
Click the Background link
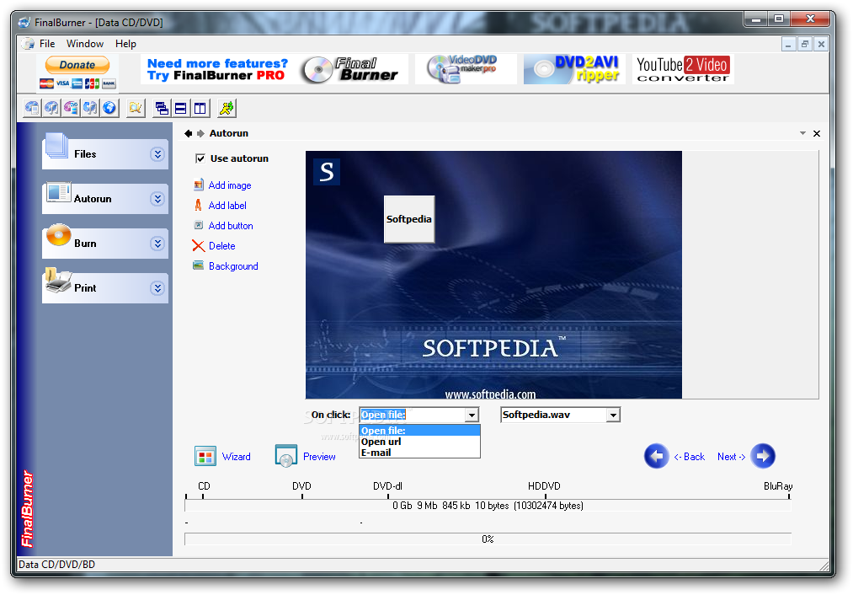point(233,266)
